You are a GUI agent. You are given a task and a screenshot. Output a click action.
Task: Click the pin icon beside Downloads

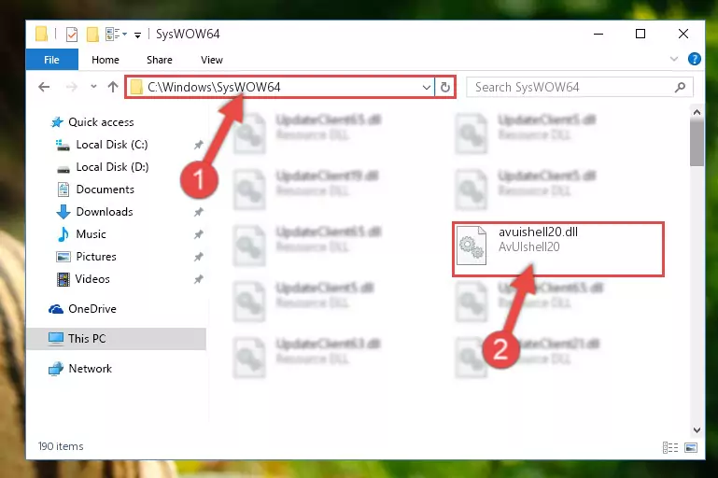tap(198, 213)
